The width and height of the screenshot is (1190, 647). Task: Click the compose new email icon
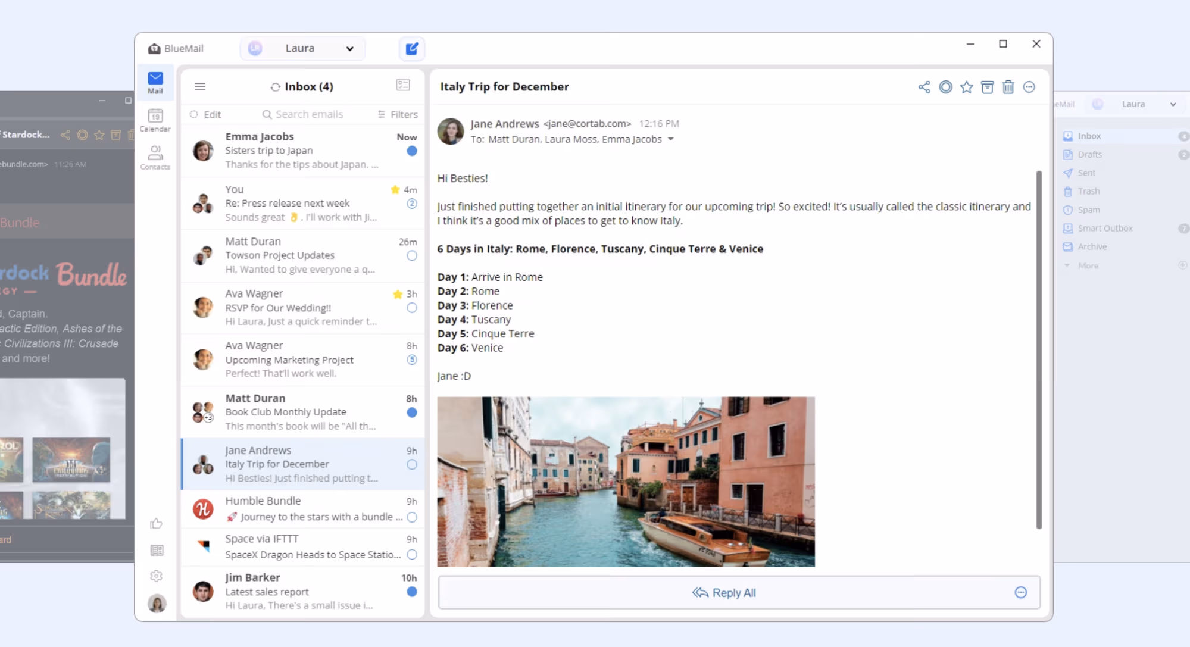tap(411, 48)
